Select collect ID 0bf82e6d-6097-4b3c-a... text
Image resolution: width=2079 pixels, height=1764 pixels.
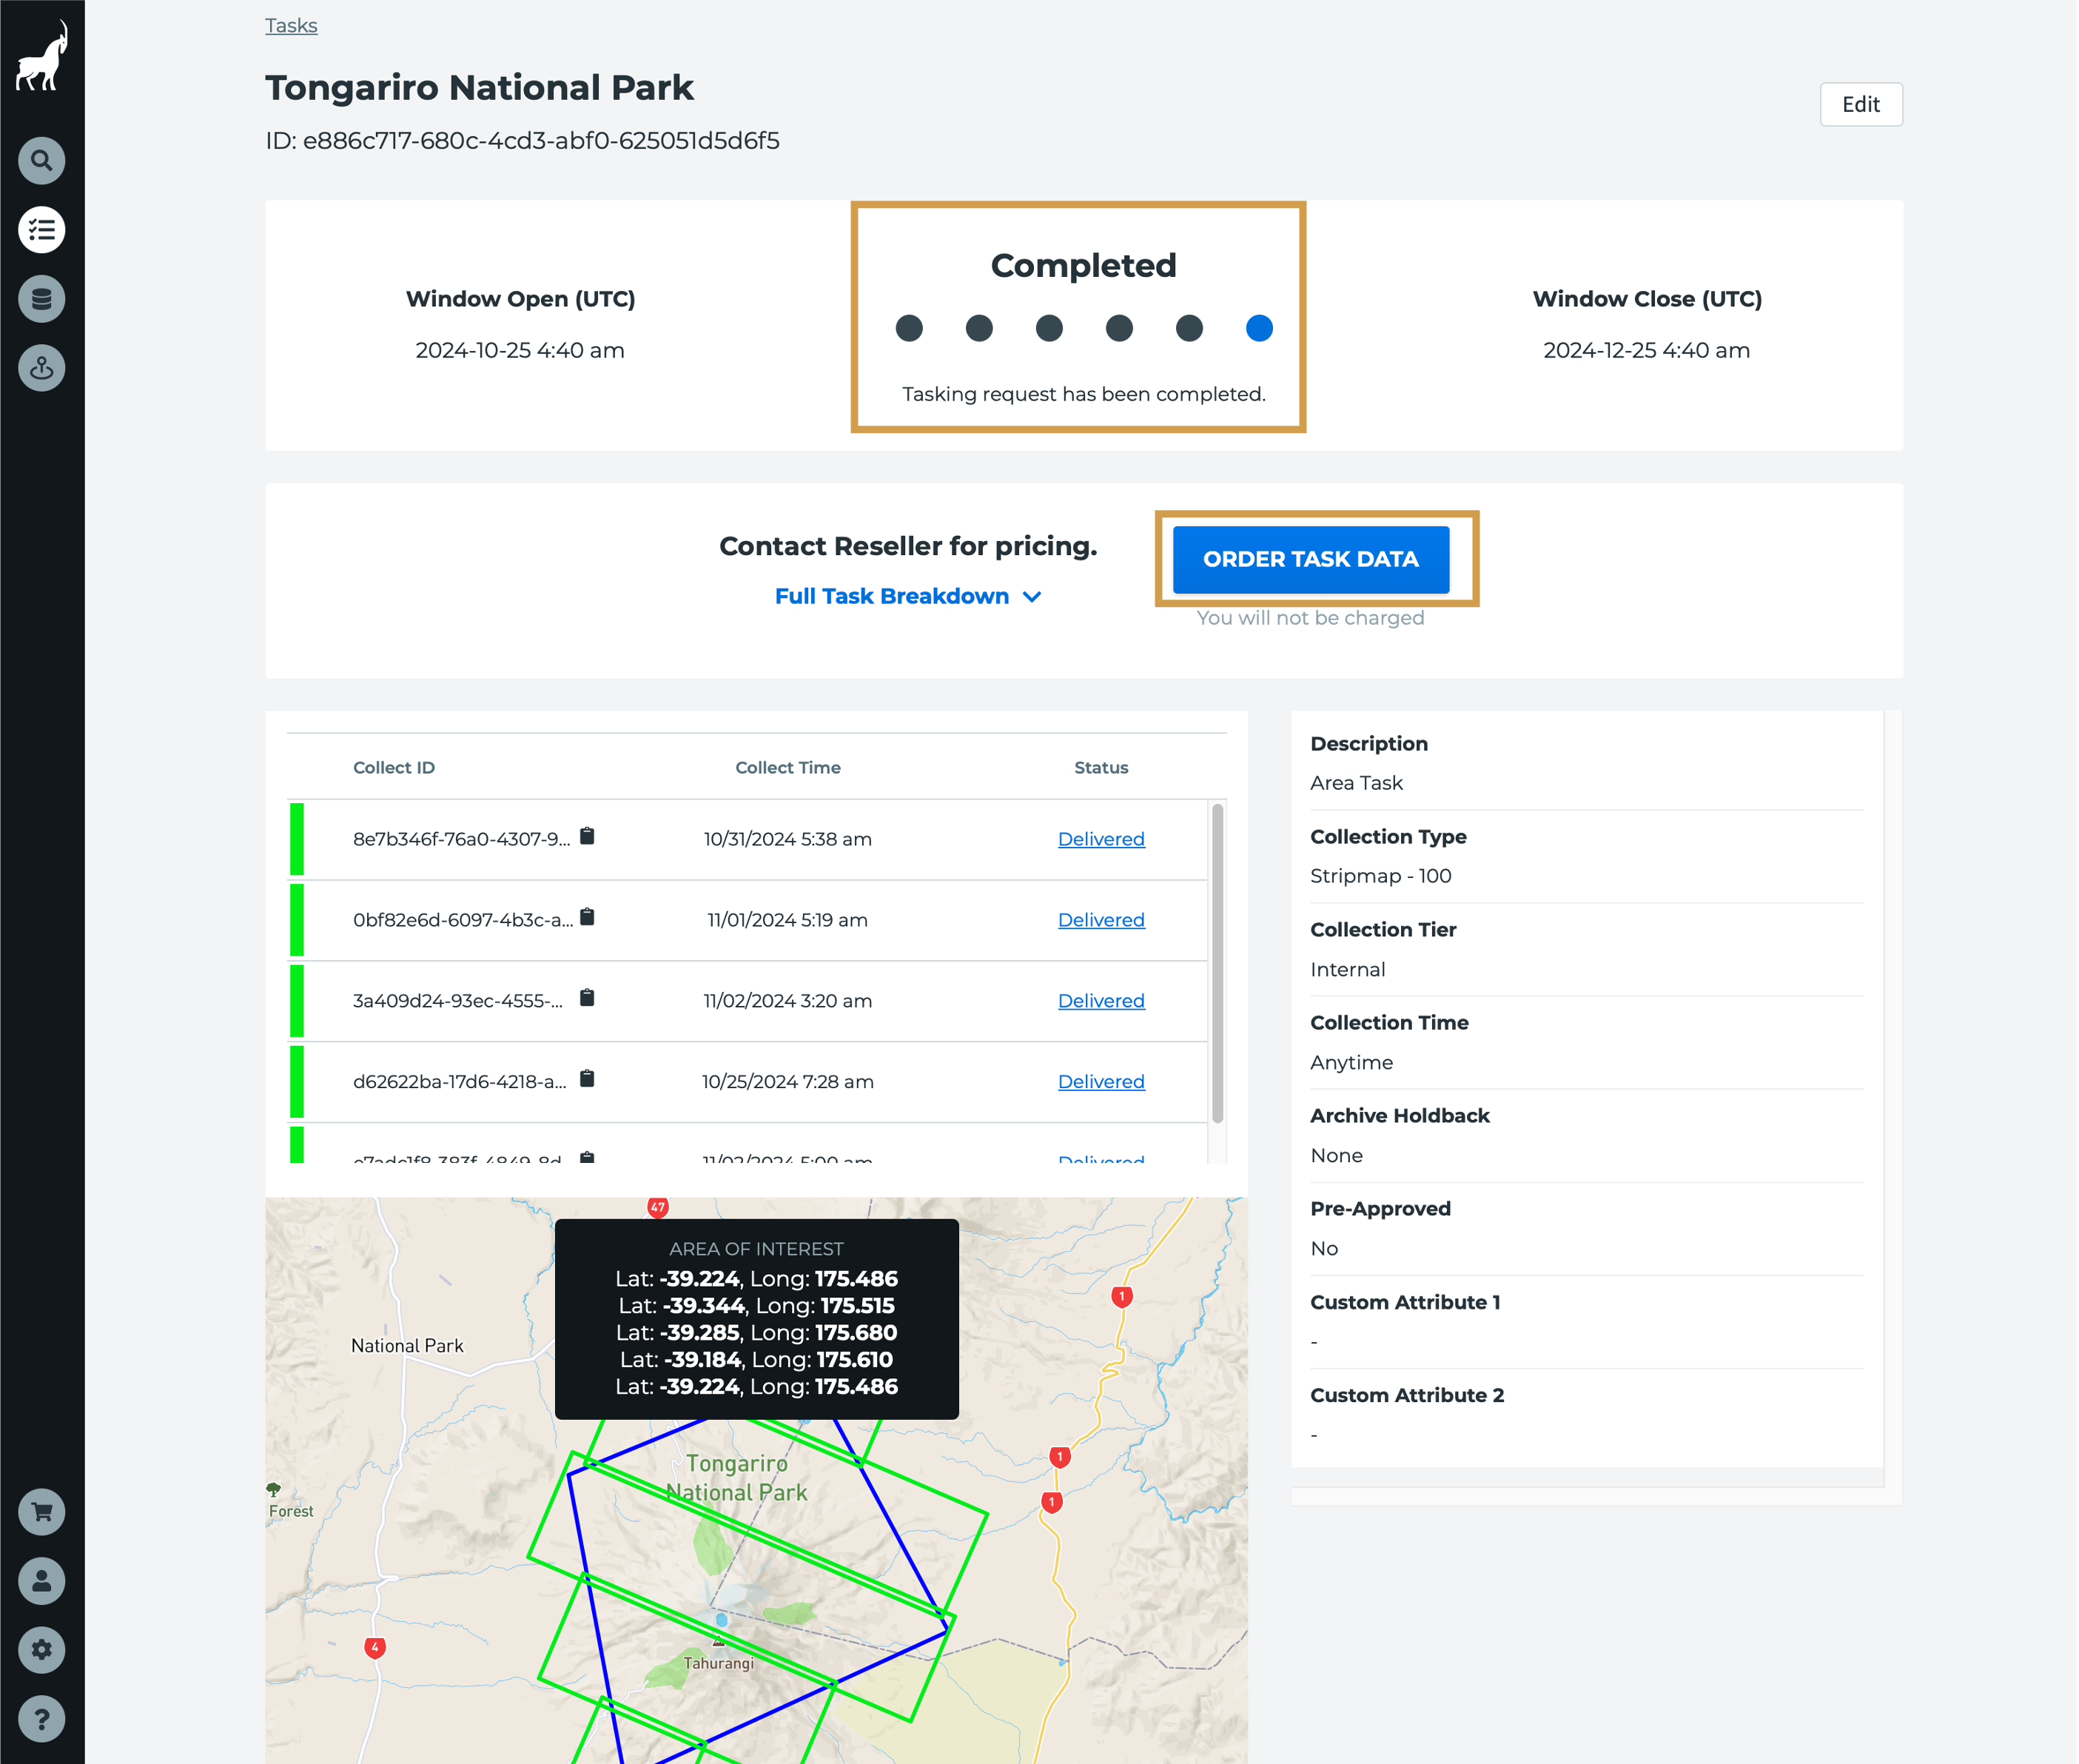[x=463, y=920]
